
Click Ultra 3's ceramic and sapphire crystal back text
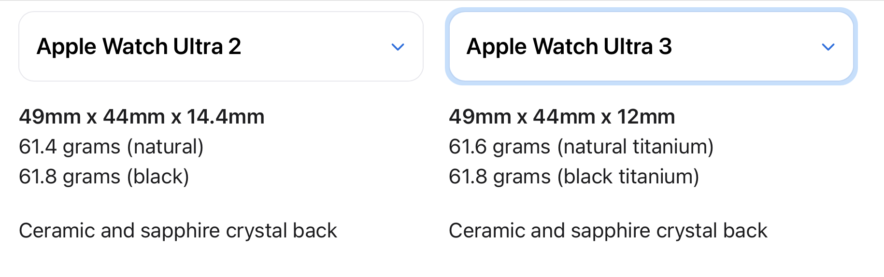(x=608, y=231)
